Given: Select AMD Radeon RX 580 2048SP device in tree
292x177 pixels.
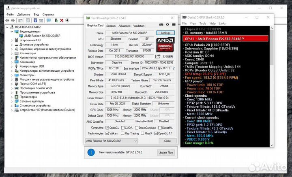Looking at the screenshot, I should coord(42,36).
